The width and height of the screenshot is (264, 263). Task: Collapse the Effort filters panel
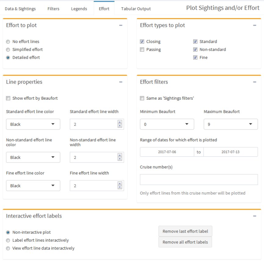coord(255,82)
